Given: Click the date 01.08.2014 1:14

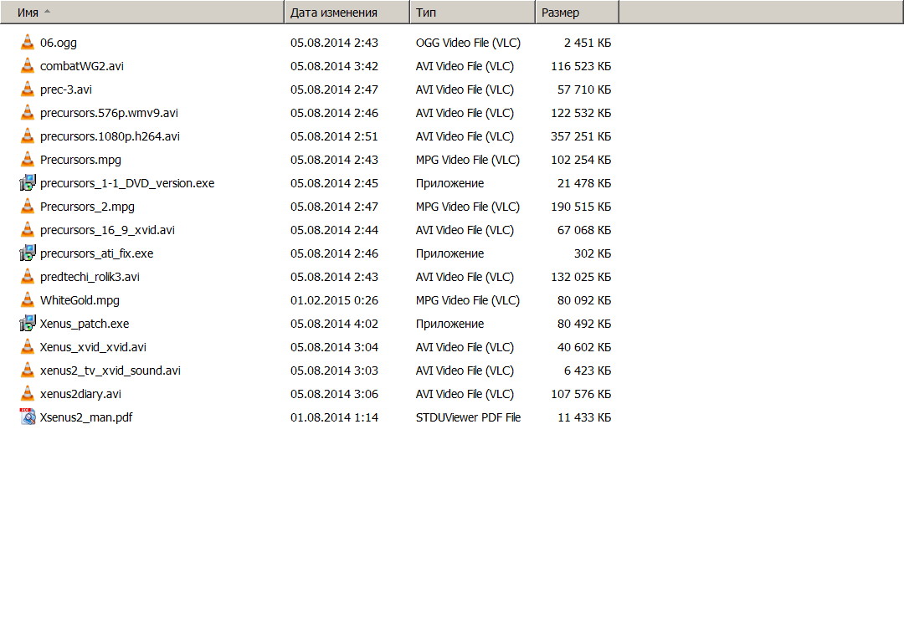Looking at the screenshot, I should pyautogui.click(x=334, y=417).
